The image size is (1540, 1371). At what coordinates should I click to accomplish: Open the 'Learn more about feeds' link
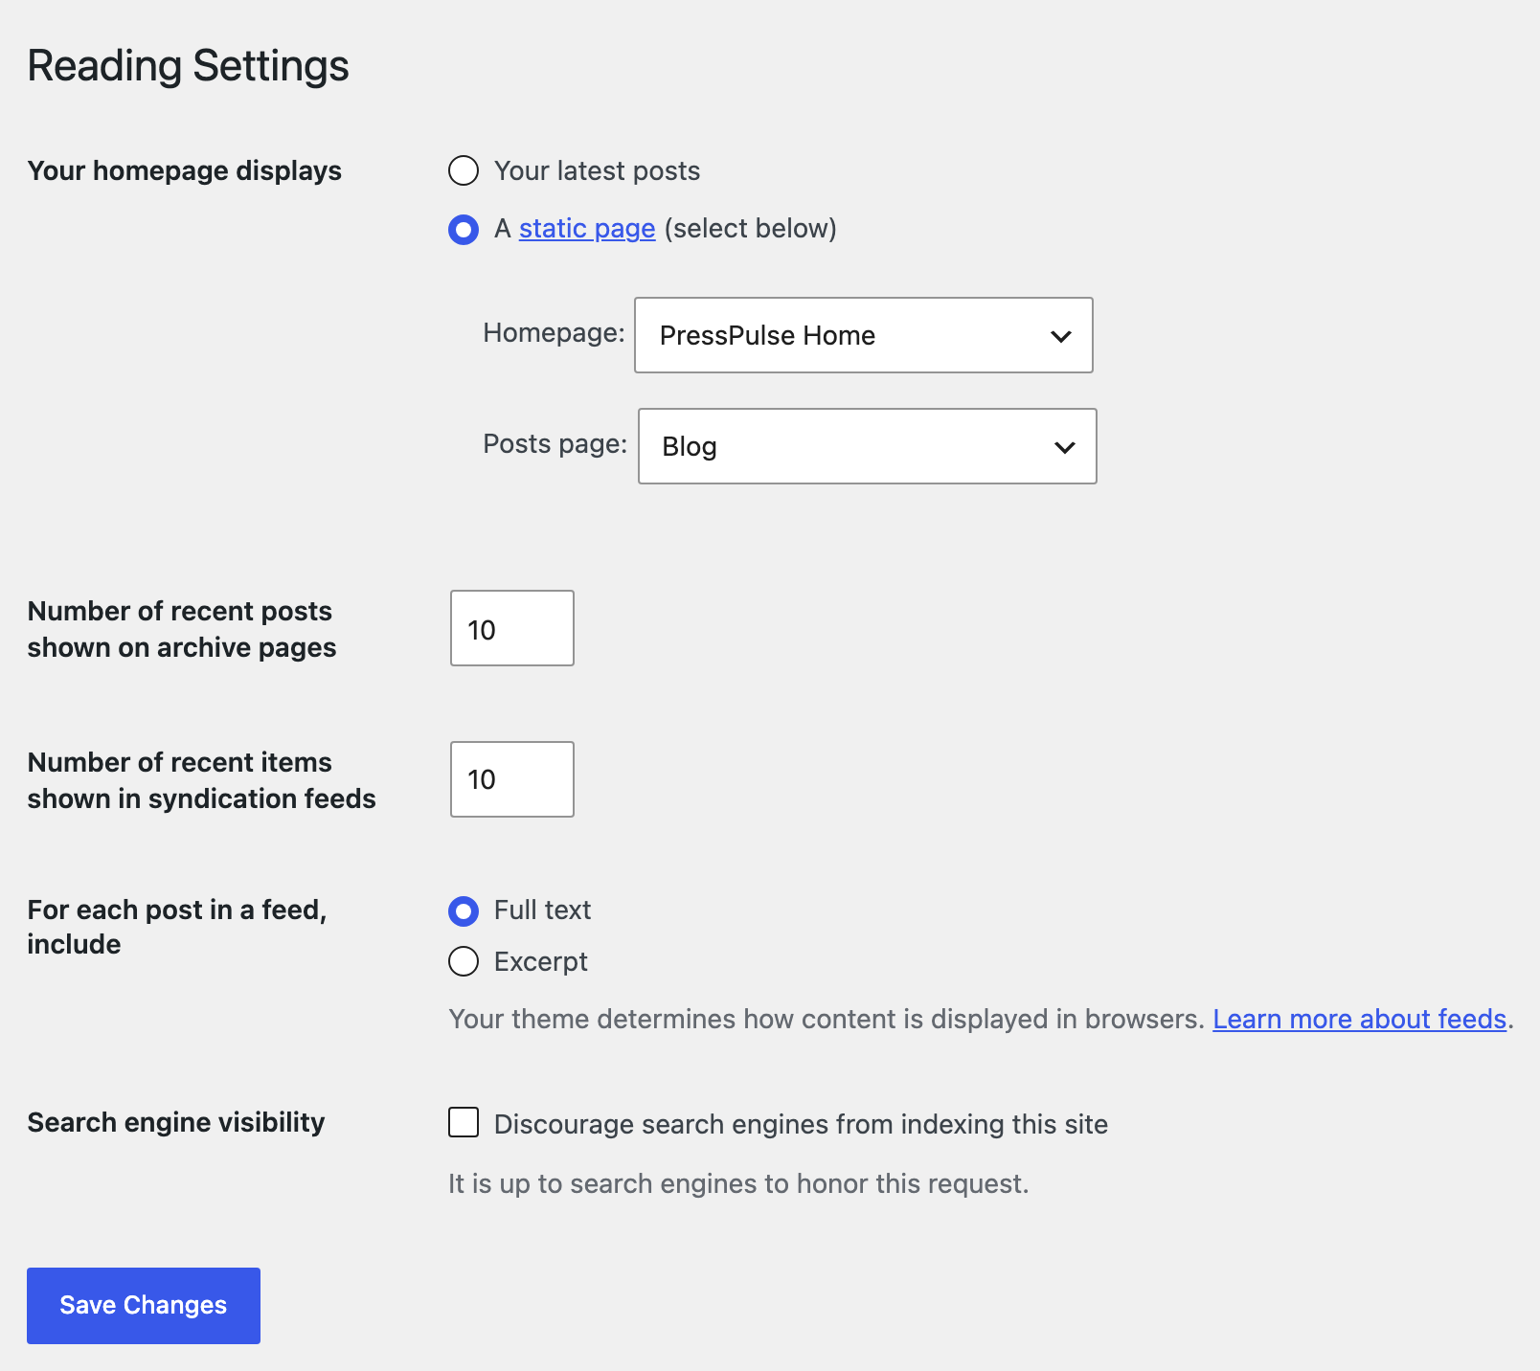point(1360,1019)
